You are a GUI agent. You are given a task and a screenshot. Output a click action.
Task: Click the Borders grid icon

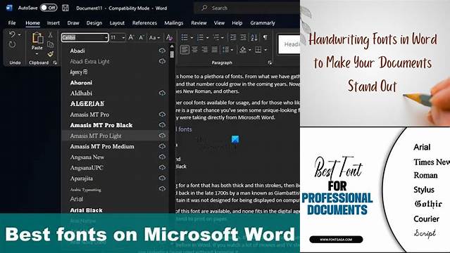[x=258, y=50]
